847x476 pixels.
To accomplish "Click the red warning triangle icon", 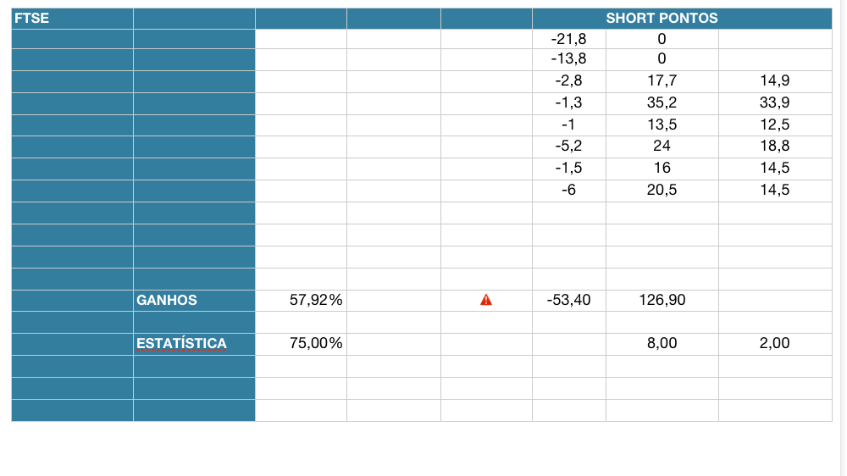I will (486, 300).
